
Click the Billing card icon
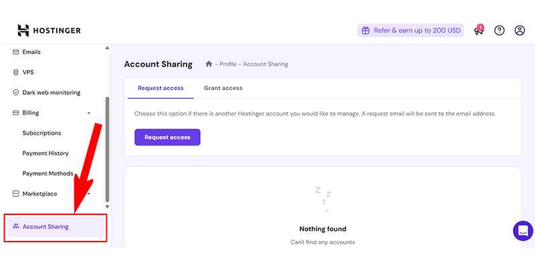[15, 113]
